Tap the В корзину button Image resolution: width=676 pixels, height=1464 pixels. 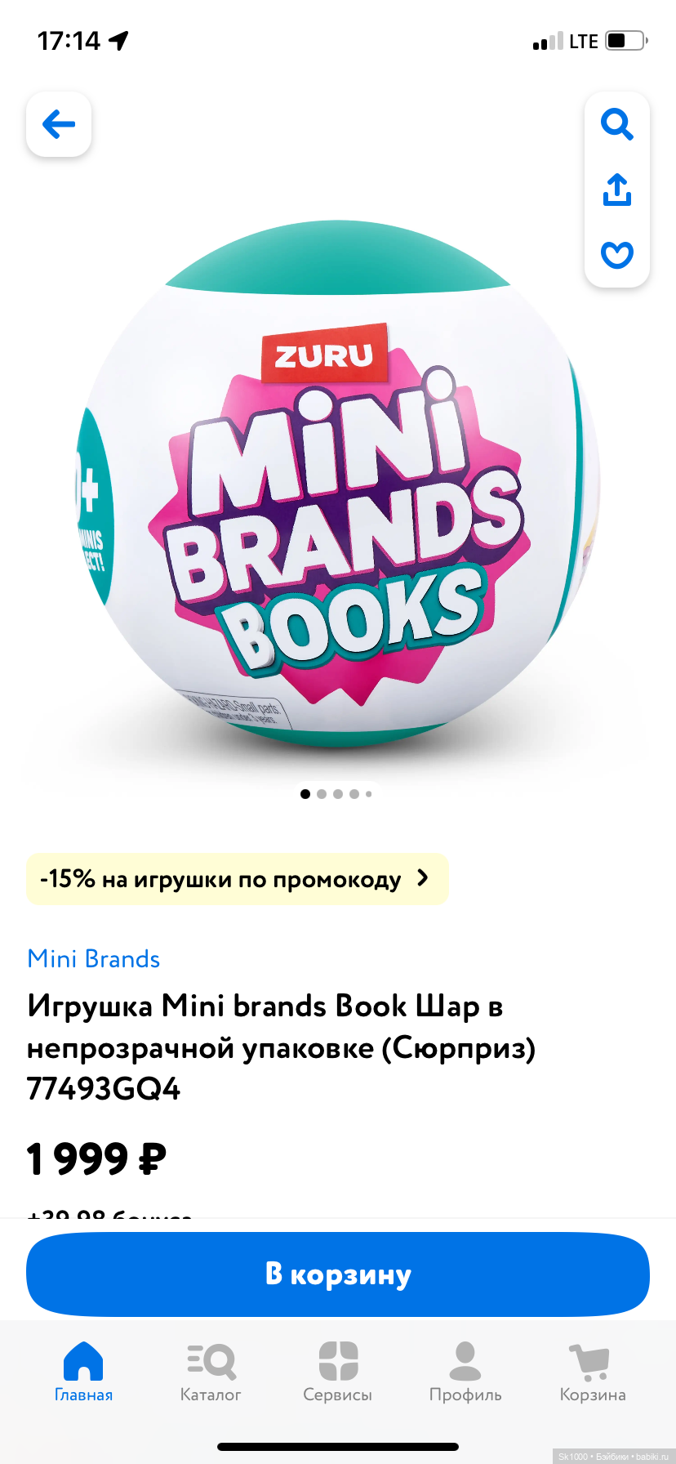[338, 1274]
